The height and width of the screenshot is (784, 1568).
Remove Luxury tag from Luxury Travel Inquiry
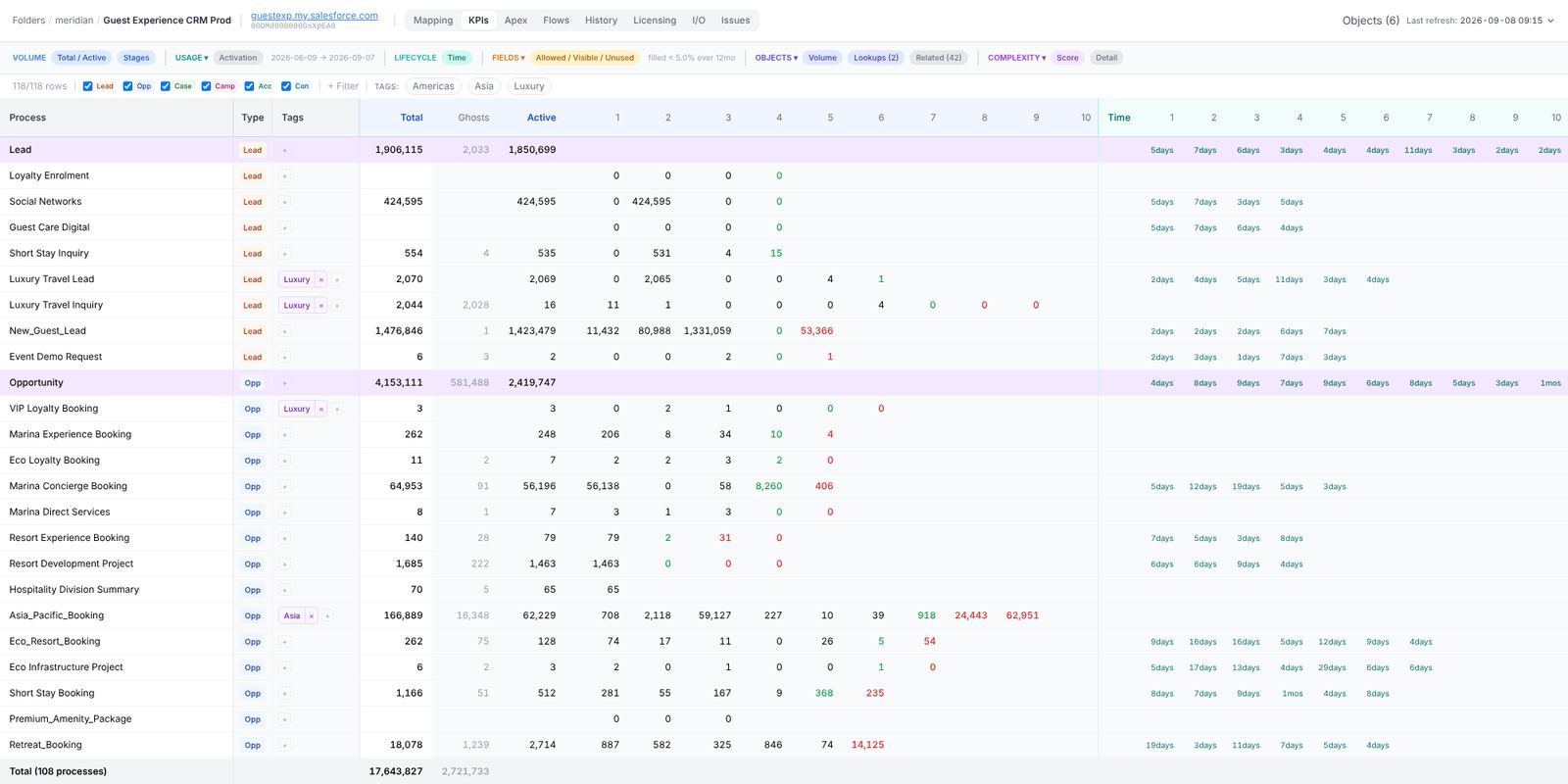point(320,306)
